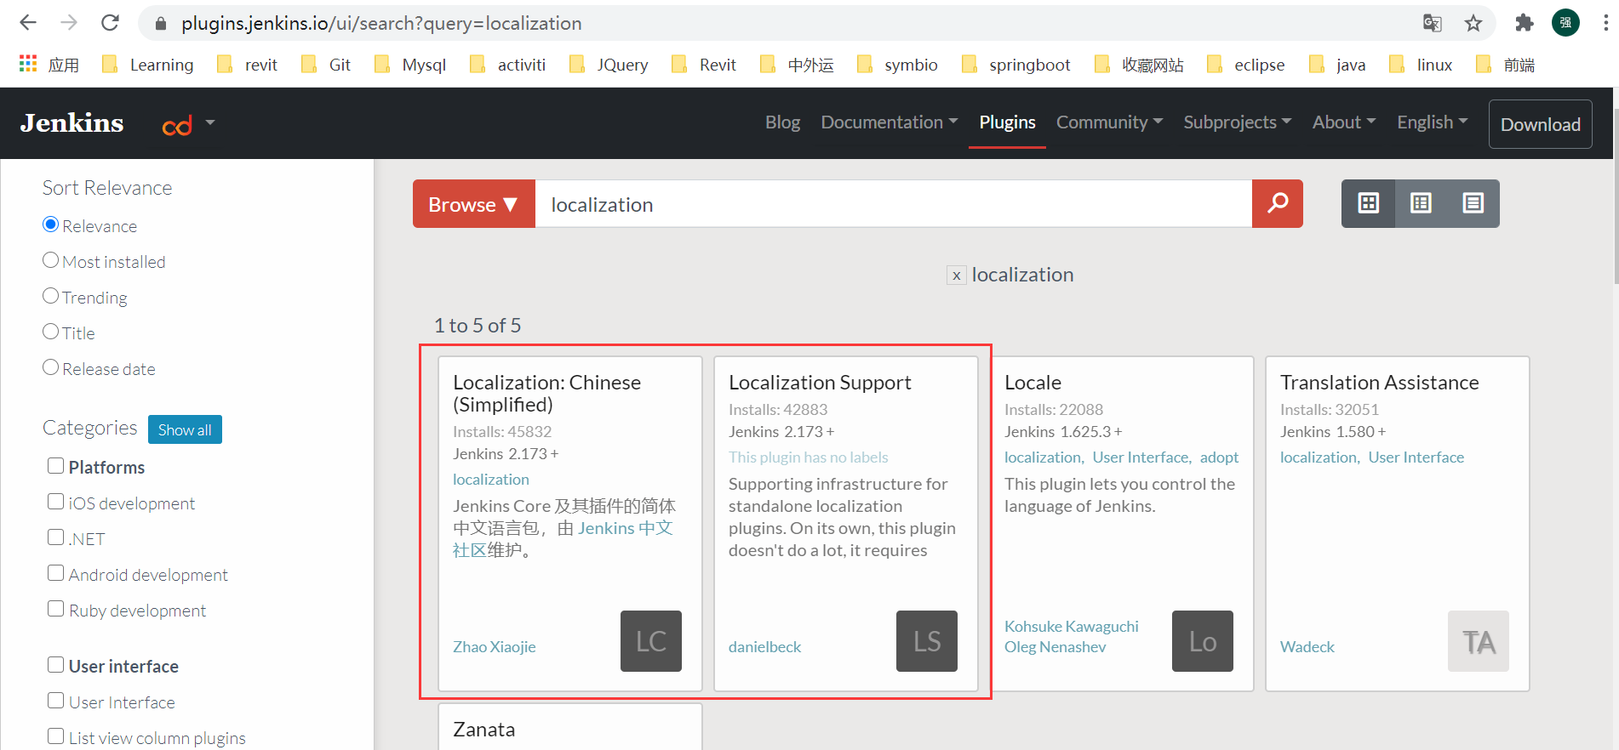
Task: Expand the Community menu
Action: [x=1109, y=122]
